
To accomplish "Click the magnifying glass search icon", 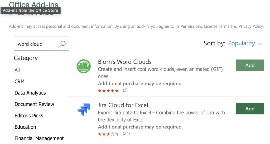I will click(62, 44).
